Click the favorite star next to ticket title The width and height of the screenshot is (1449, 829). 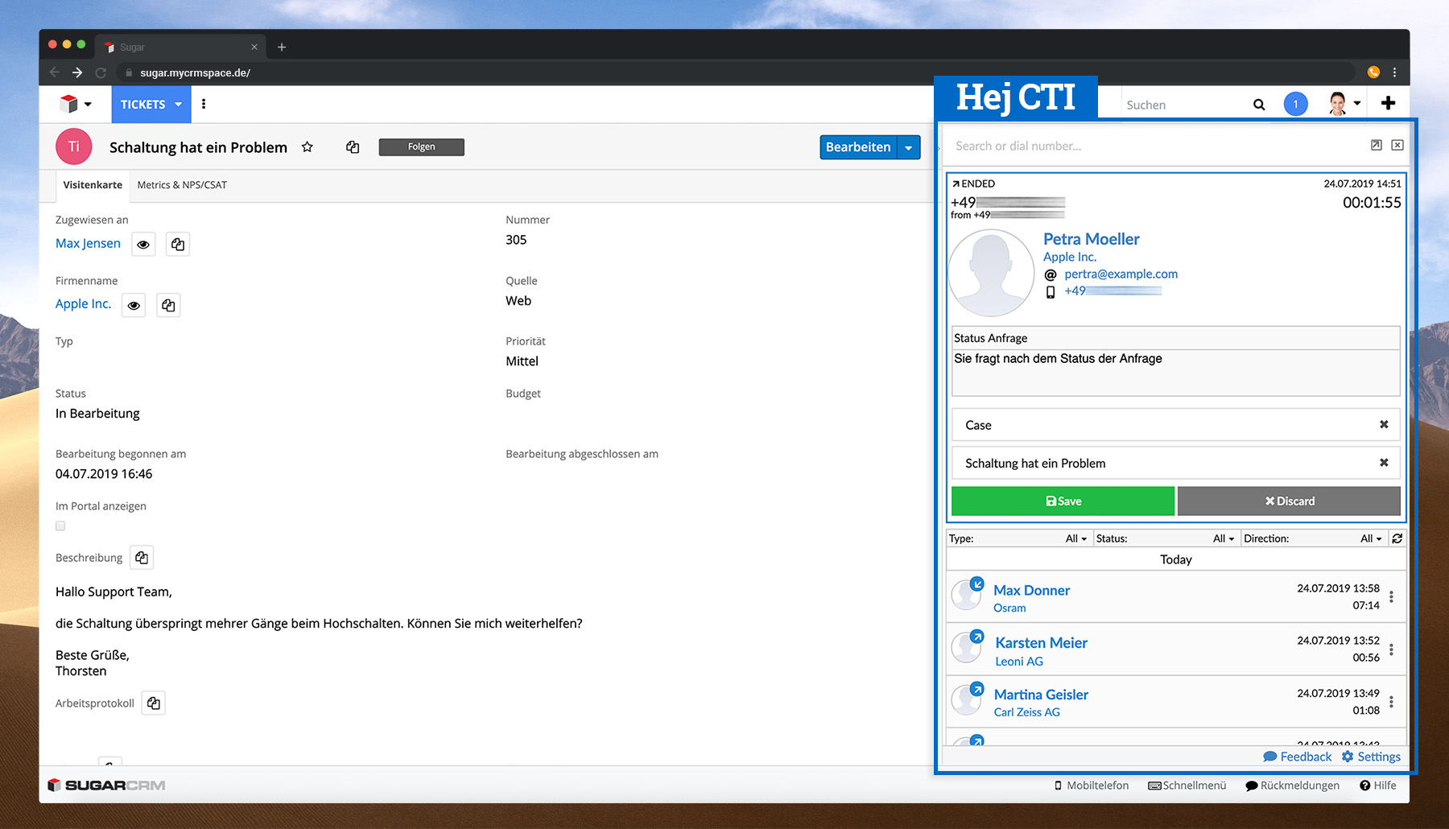(307, 147)
